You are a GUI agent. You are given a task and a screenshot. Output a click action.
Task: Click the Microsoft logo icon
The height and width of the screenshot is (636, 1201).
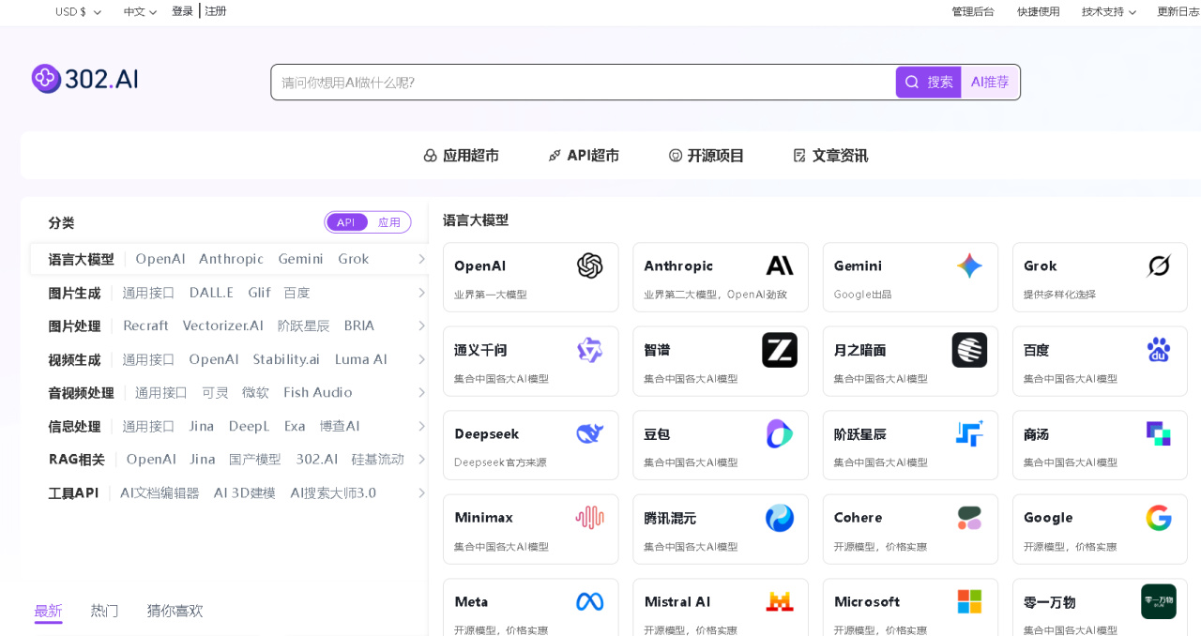tap(969, 601)
